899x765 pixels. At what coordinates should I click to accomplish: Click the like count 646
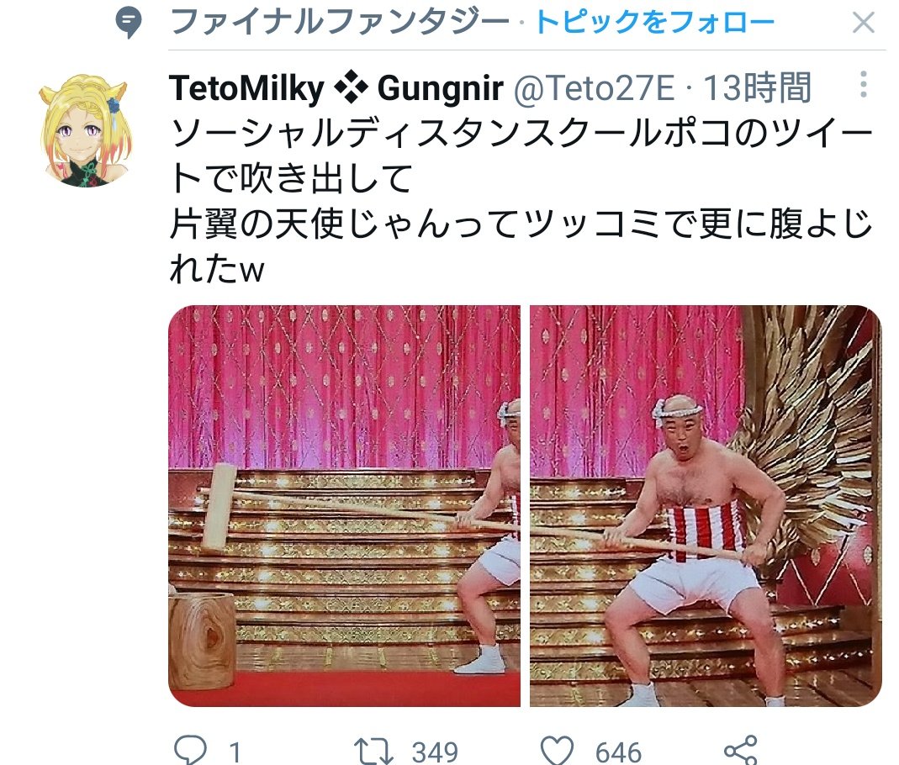[618, 752]
